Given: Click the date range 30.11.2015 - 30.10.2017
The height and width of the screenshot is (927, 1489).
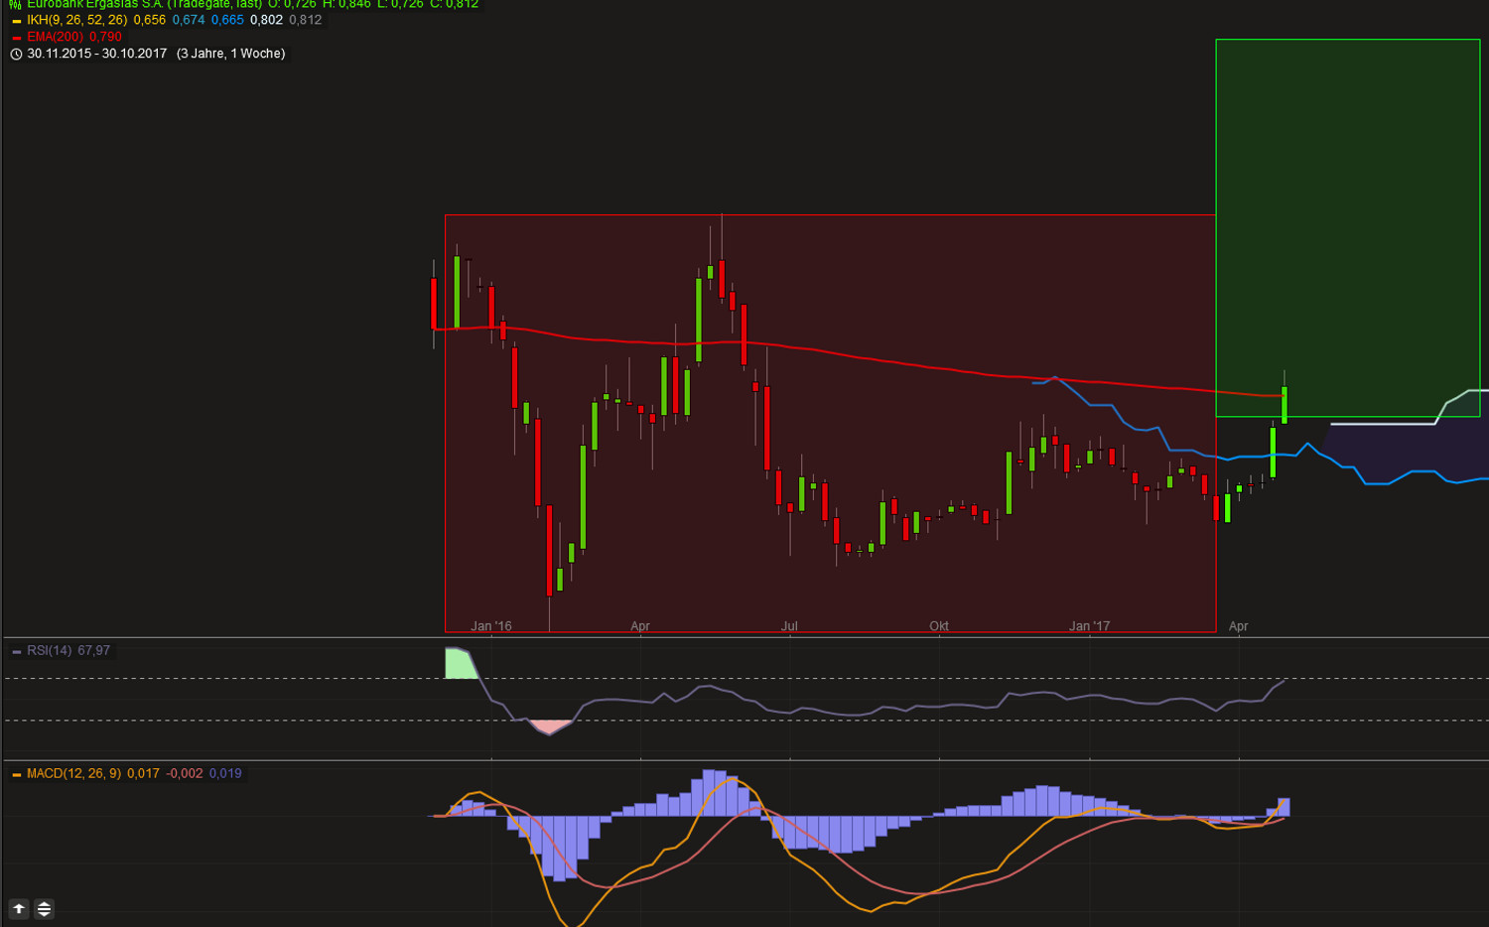Looking at the screenshot, I should [x=93, y=54].
